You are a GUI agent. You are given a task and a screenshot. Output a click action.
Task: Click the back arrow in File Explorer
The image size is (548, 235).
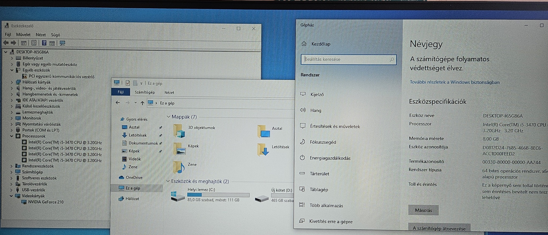[118, 103]
